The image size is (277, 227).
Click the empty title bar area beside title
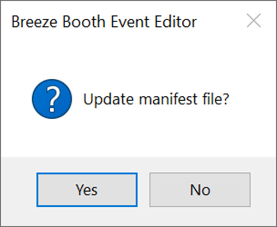click(x=221, y=21)
